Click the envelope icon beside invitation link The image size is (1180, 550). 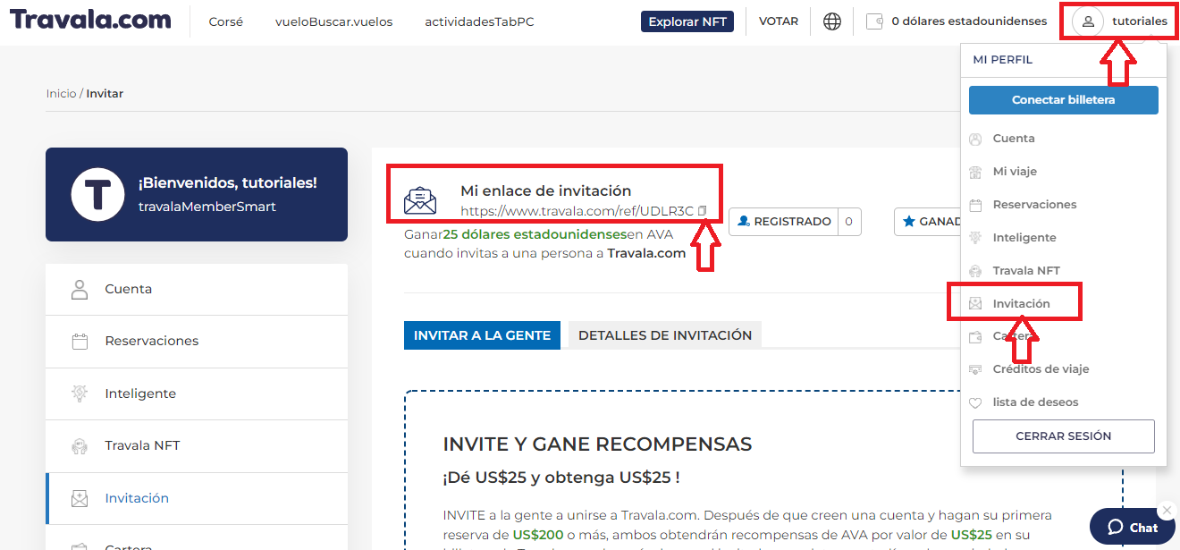[420, 201]
